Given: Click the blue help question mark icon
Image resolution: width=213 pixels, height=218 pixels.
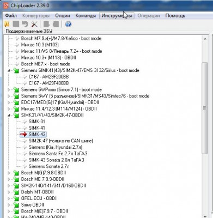Looking at the screenshot, I should point(68,24).
